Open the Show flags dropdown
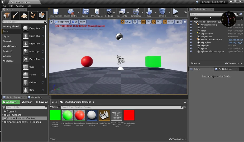The width and height of the screenshot is (244, 142). [x=83, y=22]
